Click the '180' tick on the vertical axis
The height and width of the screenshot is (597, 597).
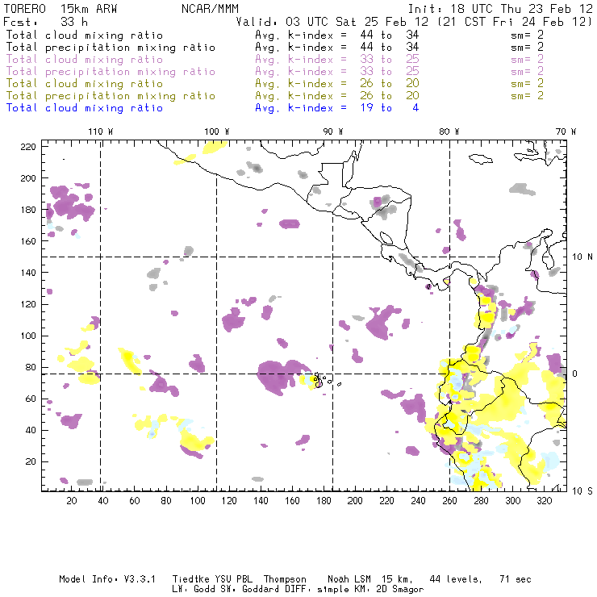(28, 210)
